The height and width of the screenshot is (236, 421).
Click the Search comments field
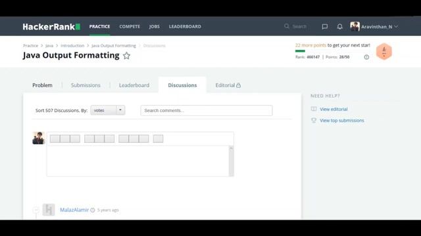coord(207,111)
